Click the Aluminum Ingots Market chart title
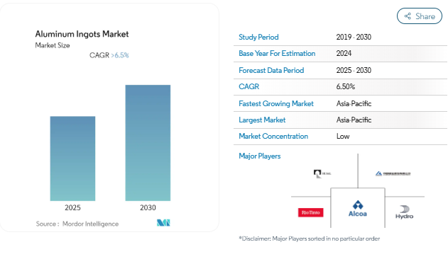 click(82, 34)
